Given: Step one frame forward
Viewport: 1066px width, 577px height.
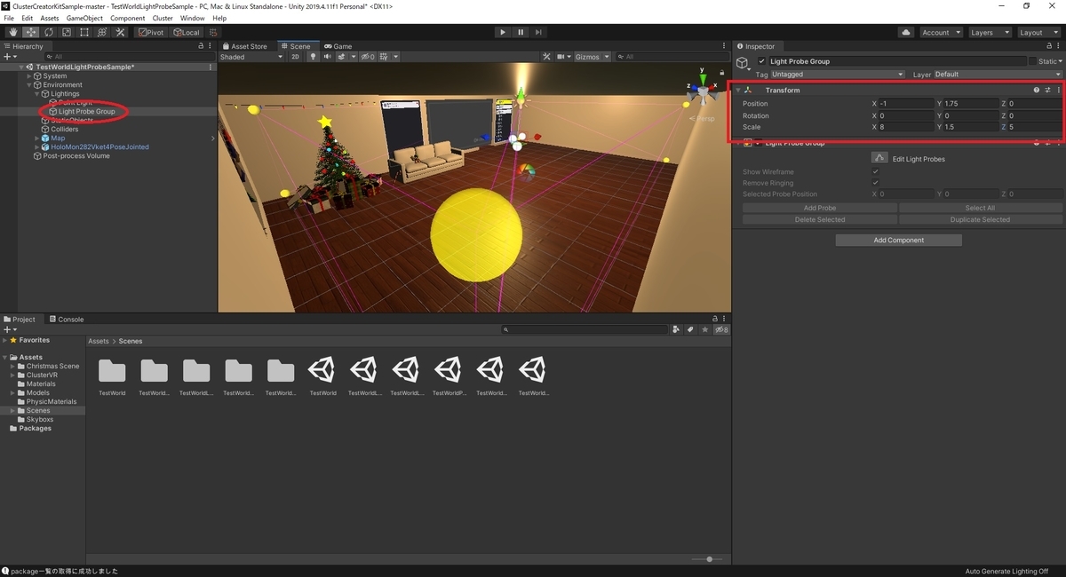Looking at the screenshot, I should (x=538, y=32).
